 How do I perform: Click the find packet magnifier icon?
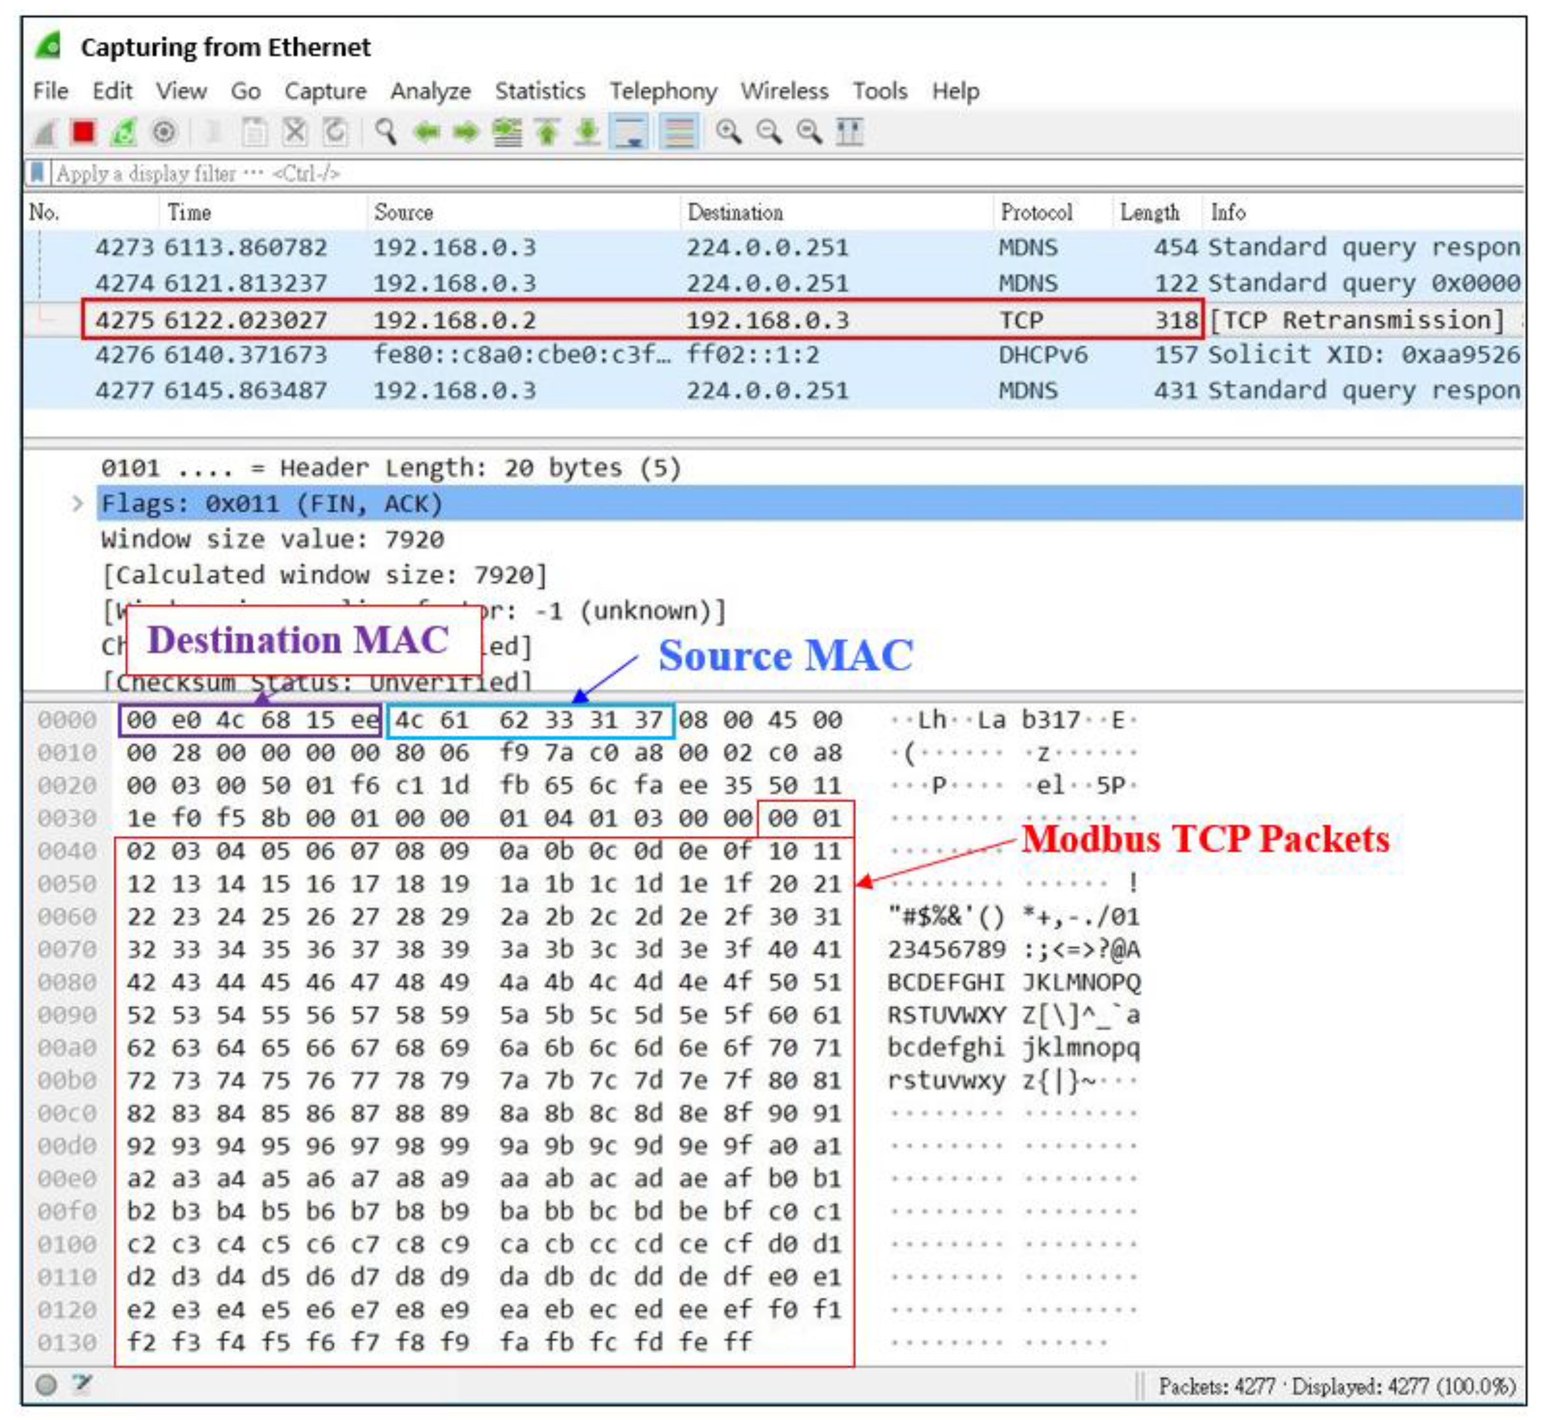[x=385, y=132]
